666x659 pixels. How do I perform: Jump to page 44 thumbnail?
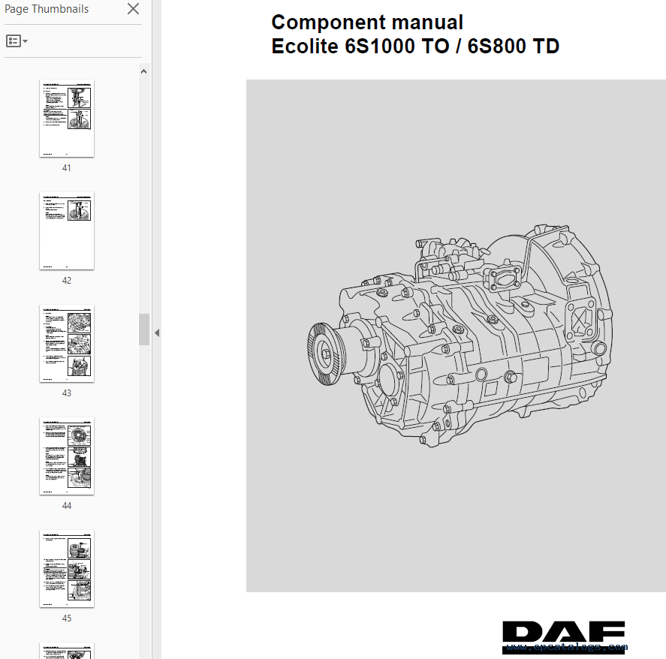[67, 456]
